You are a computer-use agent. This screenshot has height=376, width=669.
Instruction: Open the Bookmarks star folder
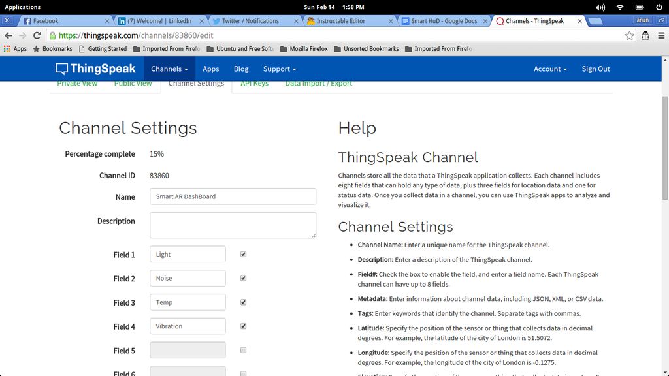52,48
